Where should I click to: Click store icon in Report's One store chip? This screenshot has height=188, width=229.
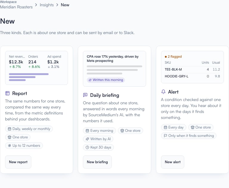[x=10, y=137]
